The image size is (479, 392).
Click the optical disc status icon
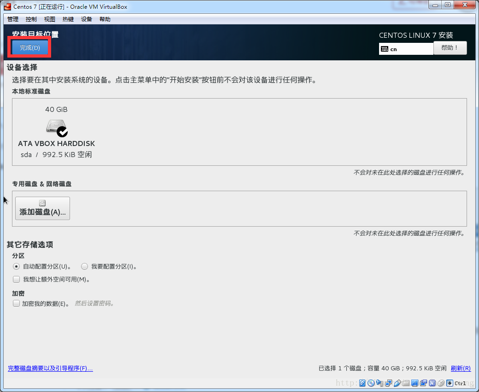pyautogui.click(x=371, y=383)
